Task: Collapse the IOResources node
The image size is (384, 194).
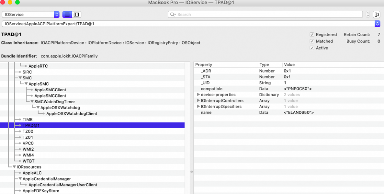Action: point(14,167)
